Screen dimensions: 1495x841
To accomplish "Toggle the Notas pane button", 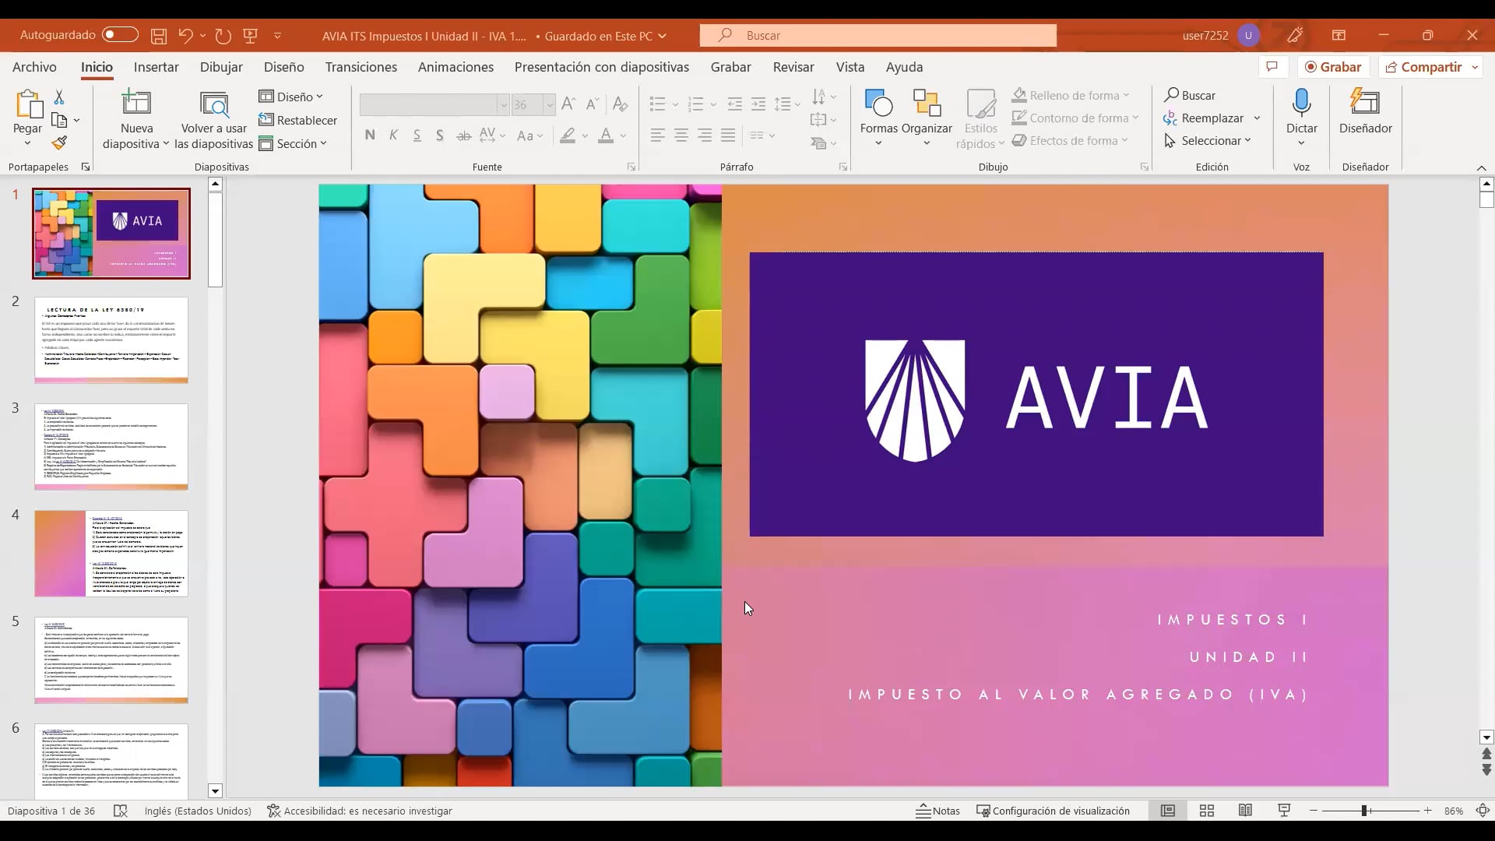I will (937, 811).
